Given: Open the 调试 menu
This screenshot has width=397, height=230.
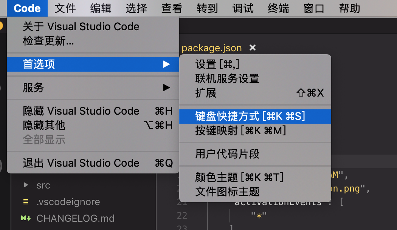Looking at the screenshot, I should point(243,8).
